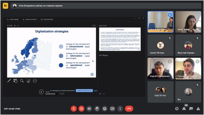
Task: Click the slide number badge on the current slide
Action: (x=92, y=74)
